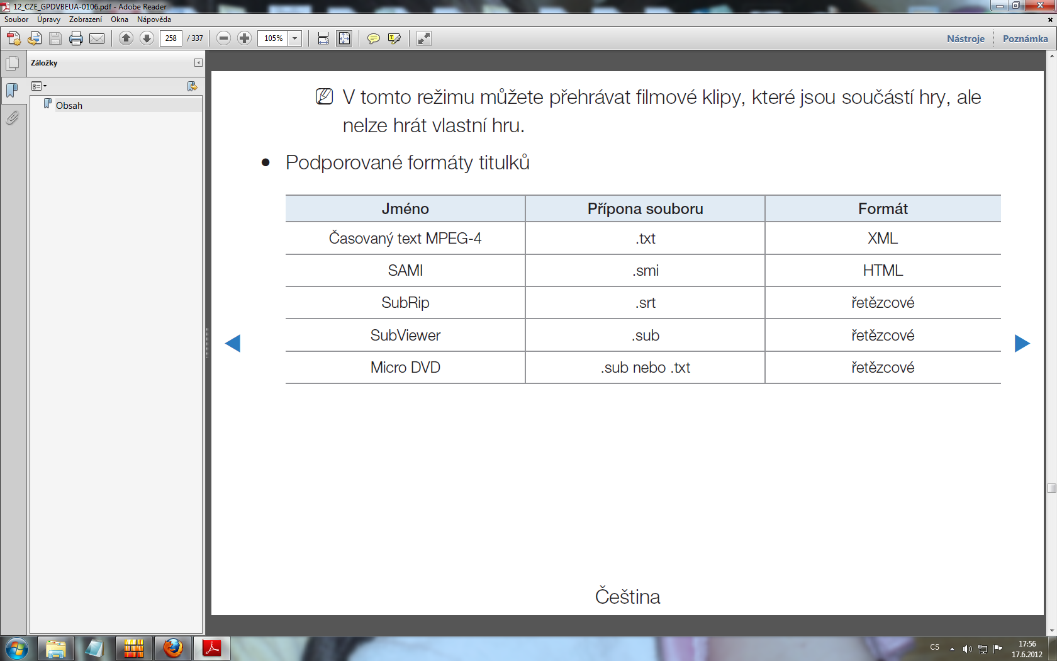1057x661 pixels.
Task: Open the zoom level dropdown arrow
Action: coord(294,38)
